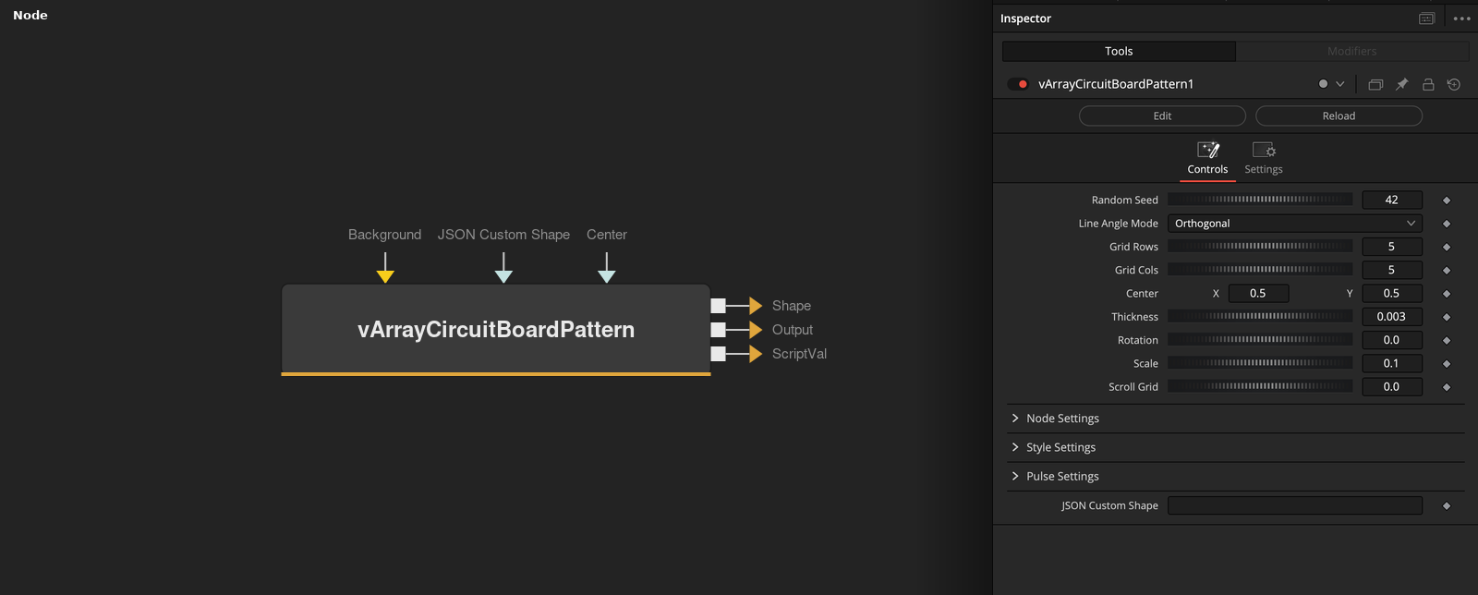Lock the vArrayCircuitBoardPattern1 tool
Image resolution: width=1478 pixels, height=595 pixels.
tap(1428, 84)
